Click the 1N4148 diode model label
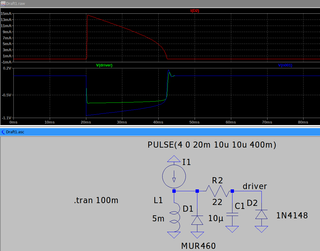Viewport: 320px width, 251px height. [292, 216]
